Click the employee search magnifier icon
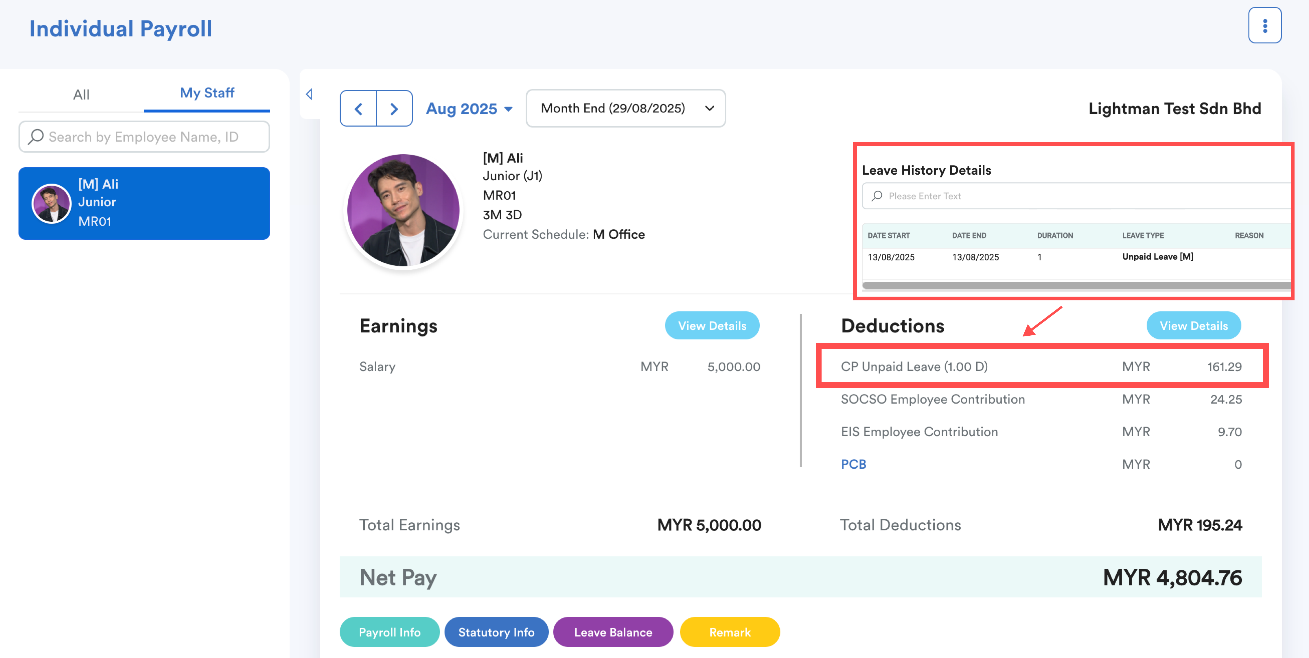The image size is (1309, 658). 36,136
